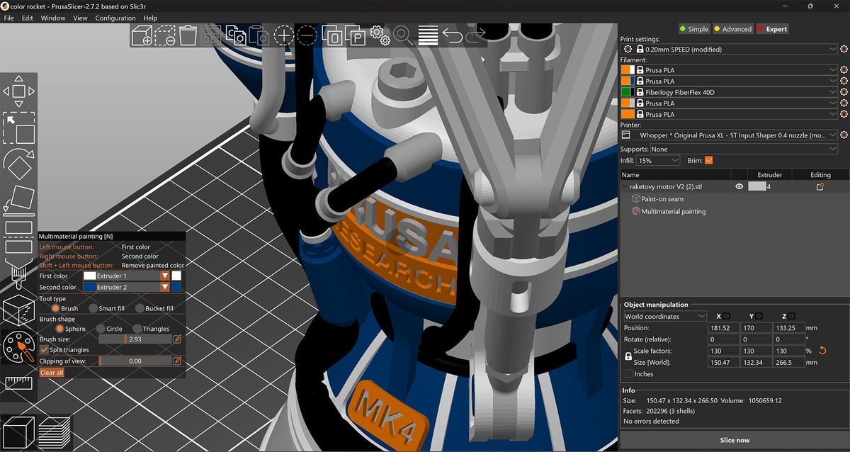Click the Delete selected object icon
850x452 pixels.
pos(166,35)
